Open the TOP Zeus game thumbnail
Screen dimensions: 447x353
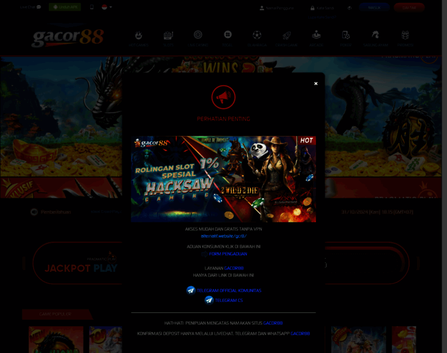(x=105, y=339)
